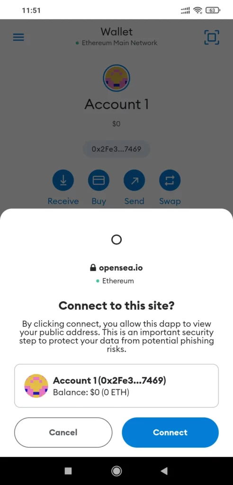Tap the Swap arrows icon
This screenshot has height=485, width=233.
(x=170, y=180)
